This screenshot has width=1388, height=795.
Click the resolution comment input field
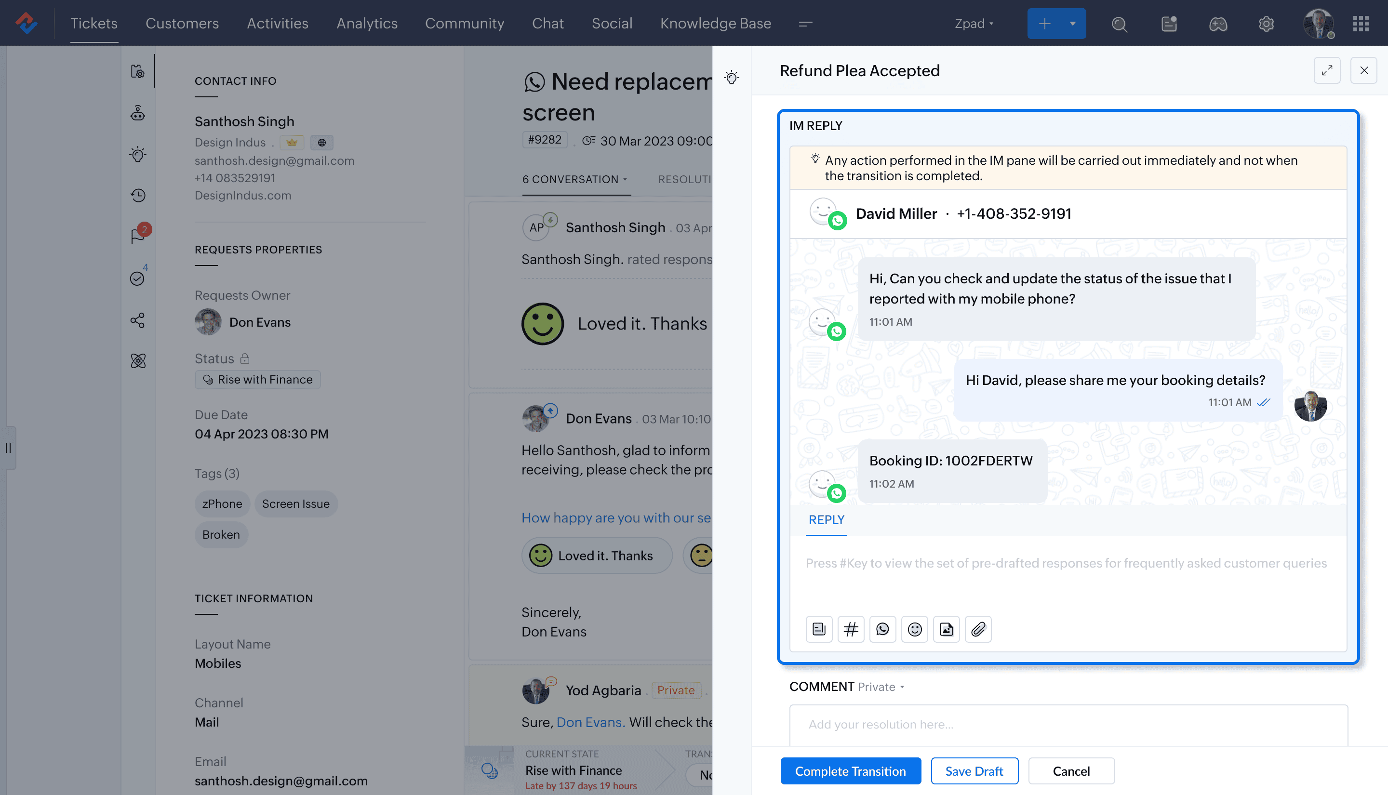(x=1068, y=724)
